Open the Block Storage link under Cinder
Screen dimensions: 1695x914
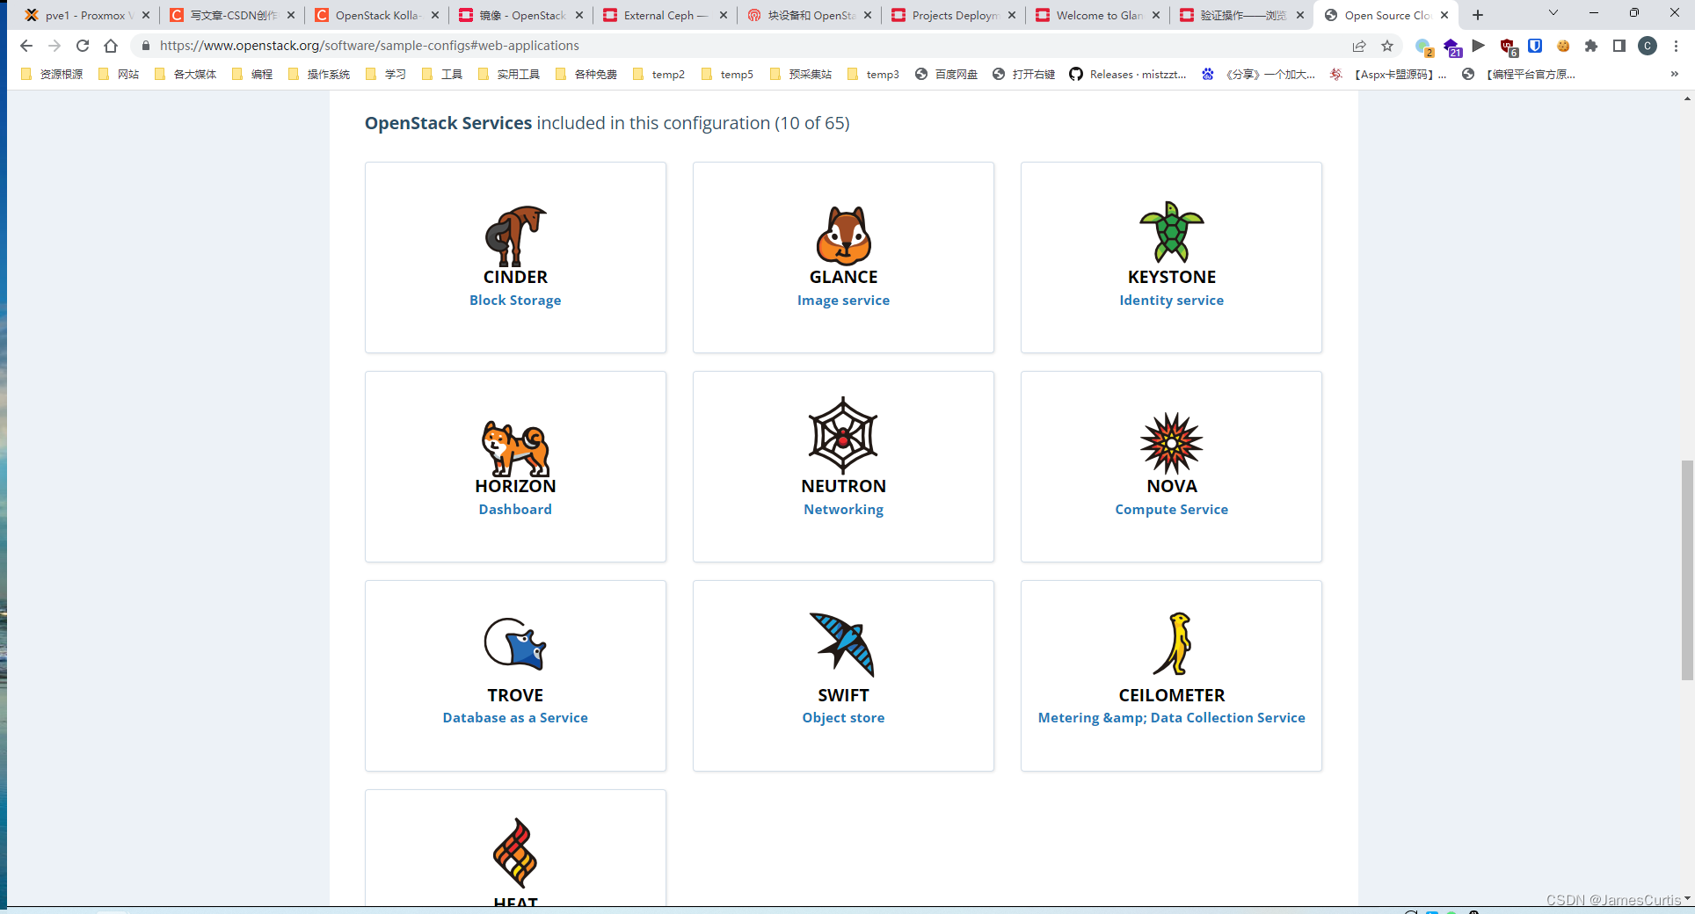(515, 300)
